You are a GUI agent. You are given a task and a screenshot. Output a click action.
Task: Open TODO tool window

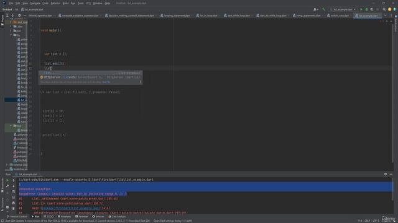click(49, 216)
